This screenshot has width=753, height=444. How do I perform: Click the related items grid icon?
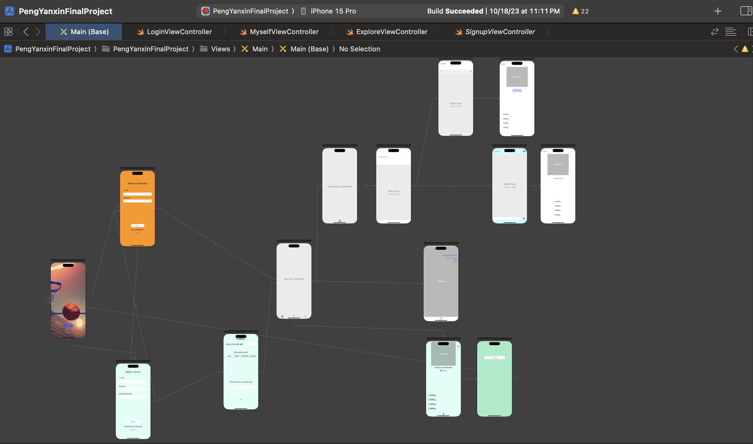click(8, 32)
